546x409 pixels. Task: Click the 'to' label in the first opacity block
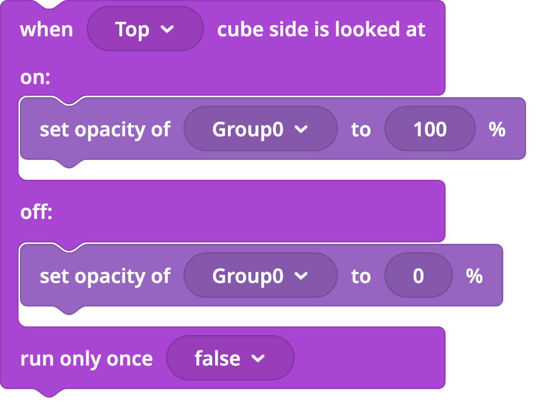(x=361, y=130)
